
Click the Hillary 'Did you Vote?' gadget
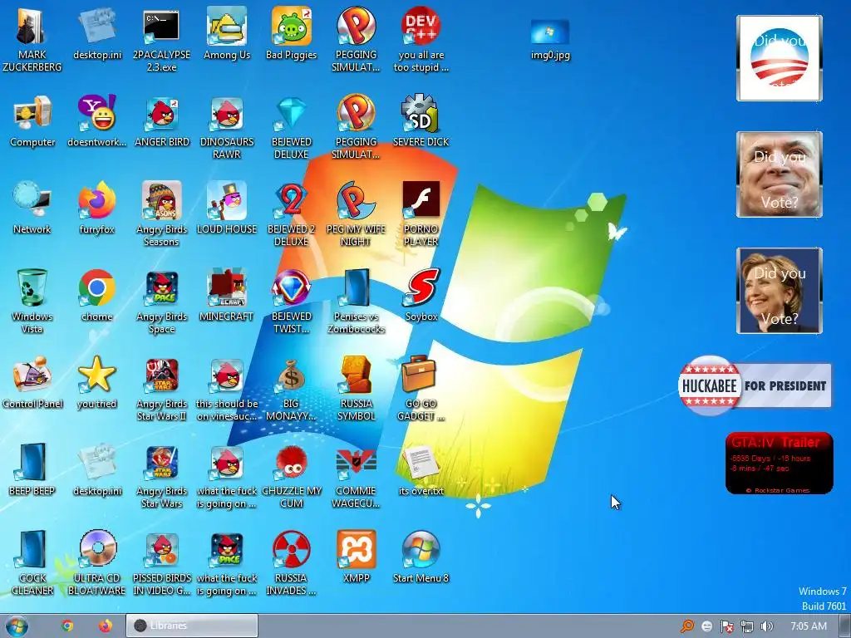[x=780, y=290]
